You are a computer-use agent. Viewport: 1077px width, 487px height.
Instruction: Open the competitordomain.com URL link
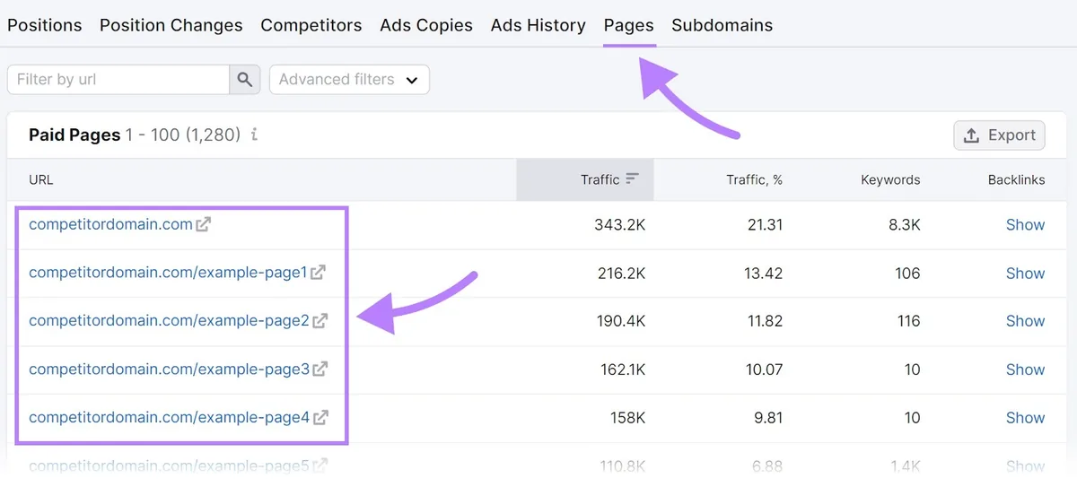[110, 224]
